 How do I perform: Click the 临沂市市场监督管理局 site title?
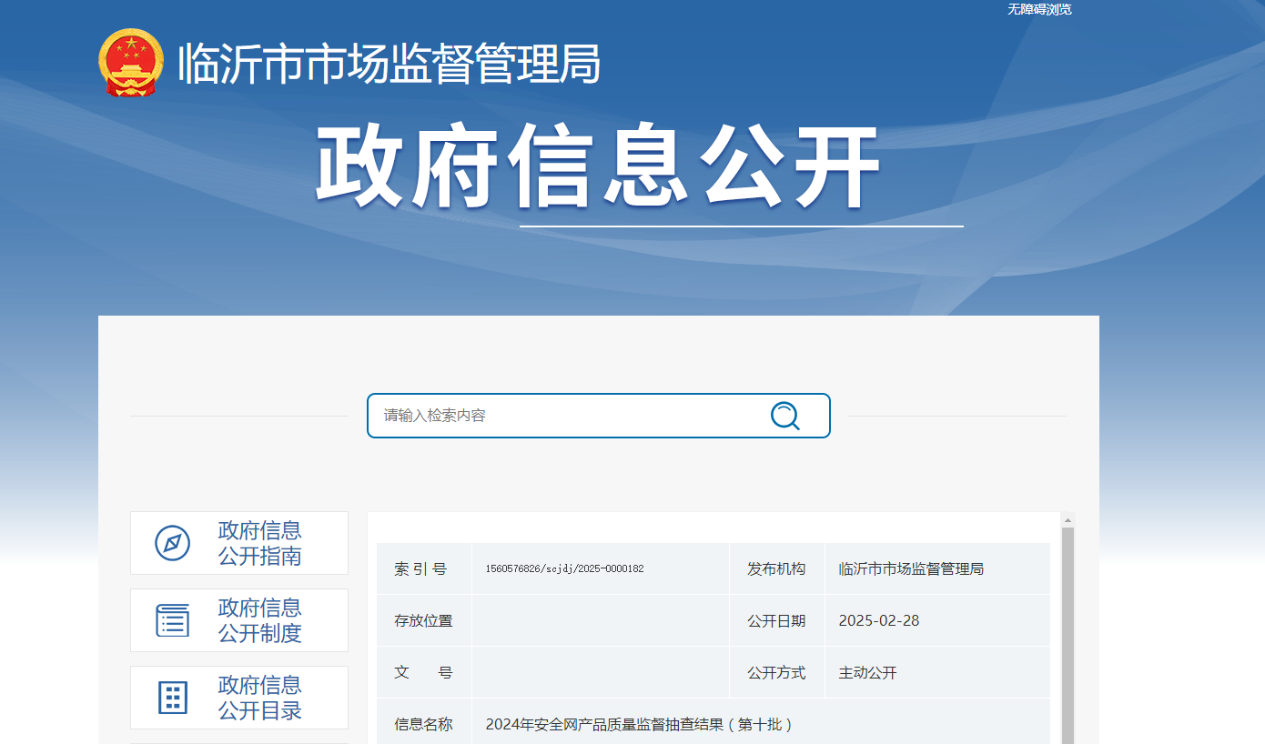(x=390, y=64)
